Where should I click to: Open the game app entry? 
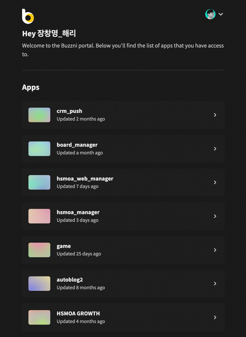[123, 250]
